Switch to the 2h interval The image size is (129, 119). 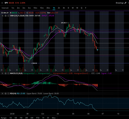[59, 8]
